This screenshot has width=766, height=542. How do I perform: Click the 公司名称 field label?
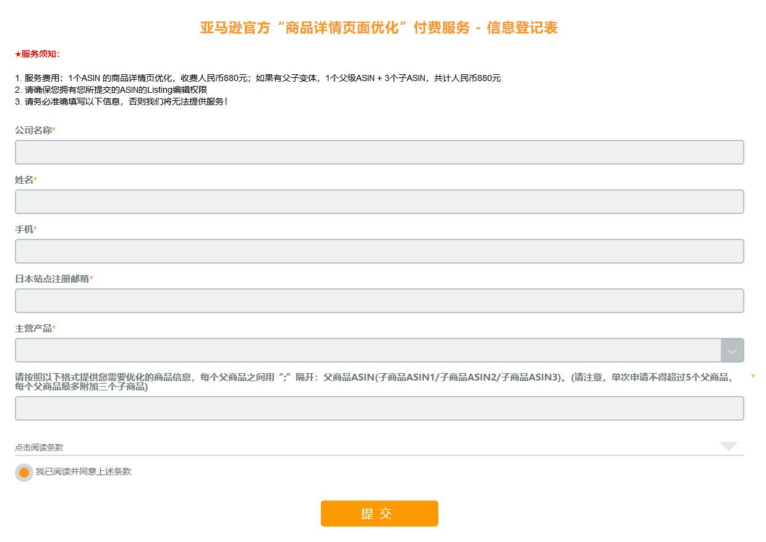[33, 131]
